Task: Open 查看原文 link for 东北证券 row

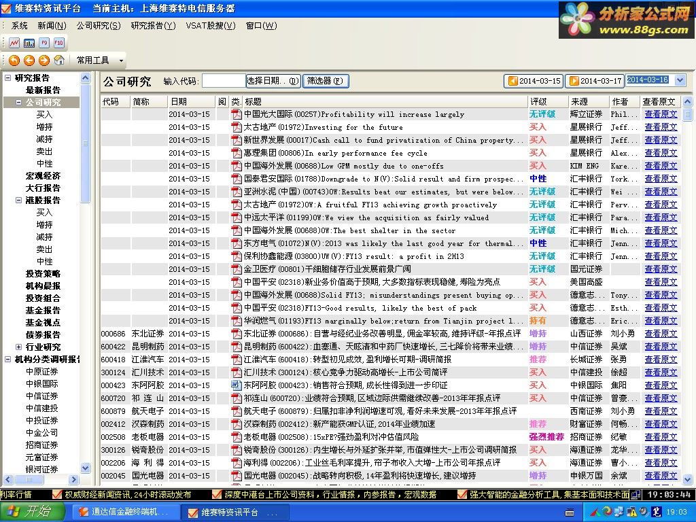Action: coord(661,333)
